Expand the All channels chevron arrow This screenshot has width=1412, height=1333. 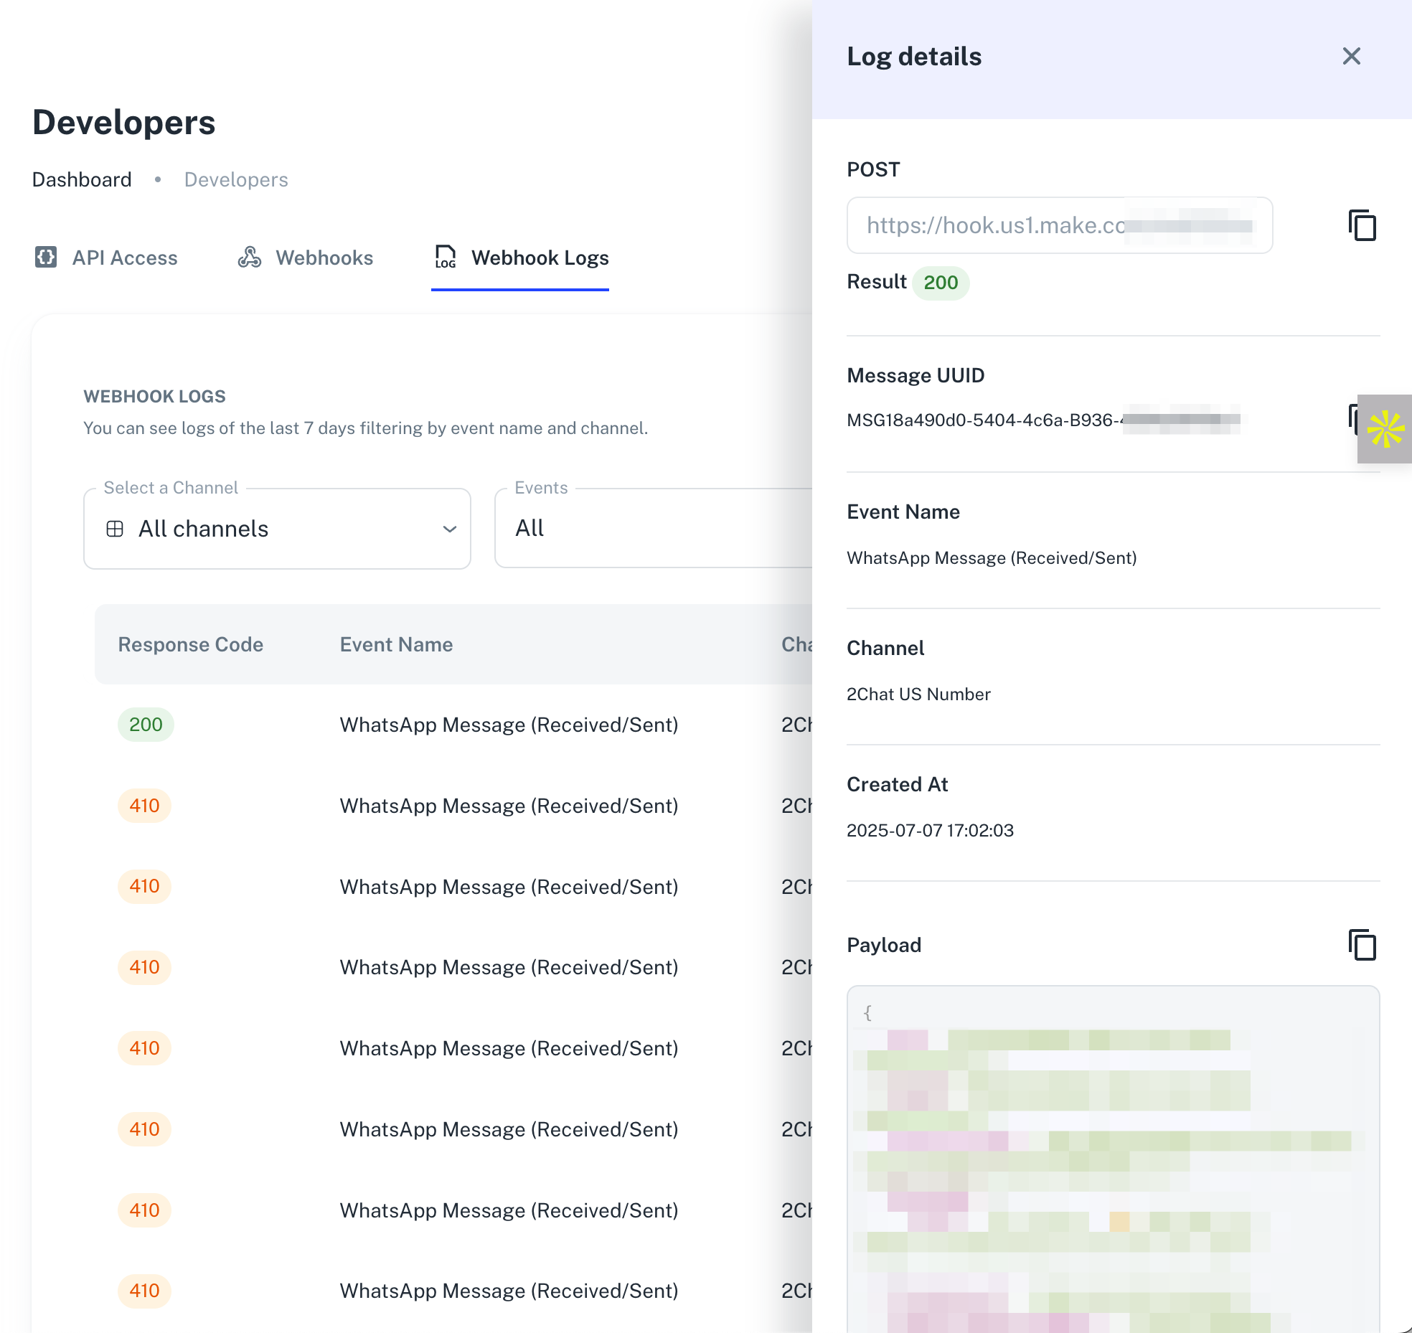(x=449, y=529)
